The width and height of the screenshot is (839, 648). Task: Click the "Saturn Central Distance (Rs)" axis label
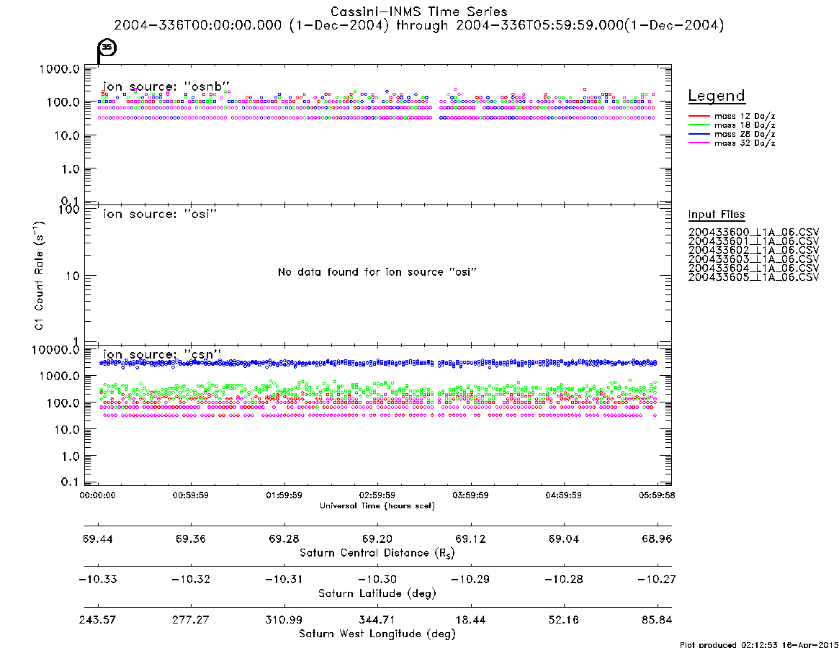click(377, 553)
